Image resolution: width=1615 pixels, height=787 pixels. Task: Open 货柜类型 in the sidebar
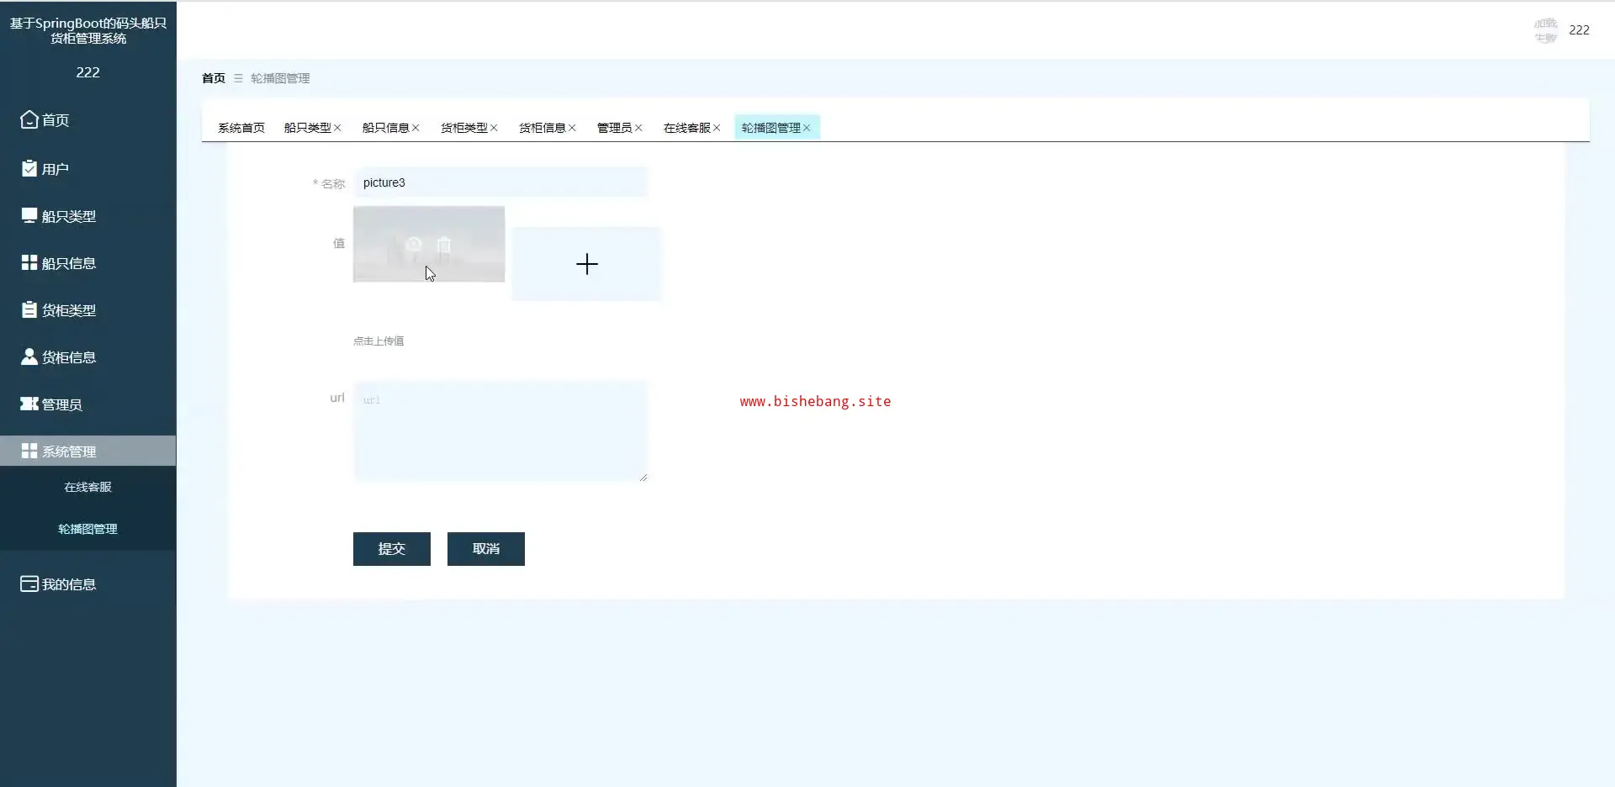(87, 309)
